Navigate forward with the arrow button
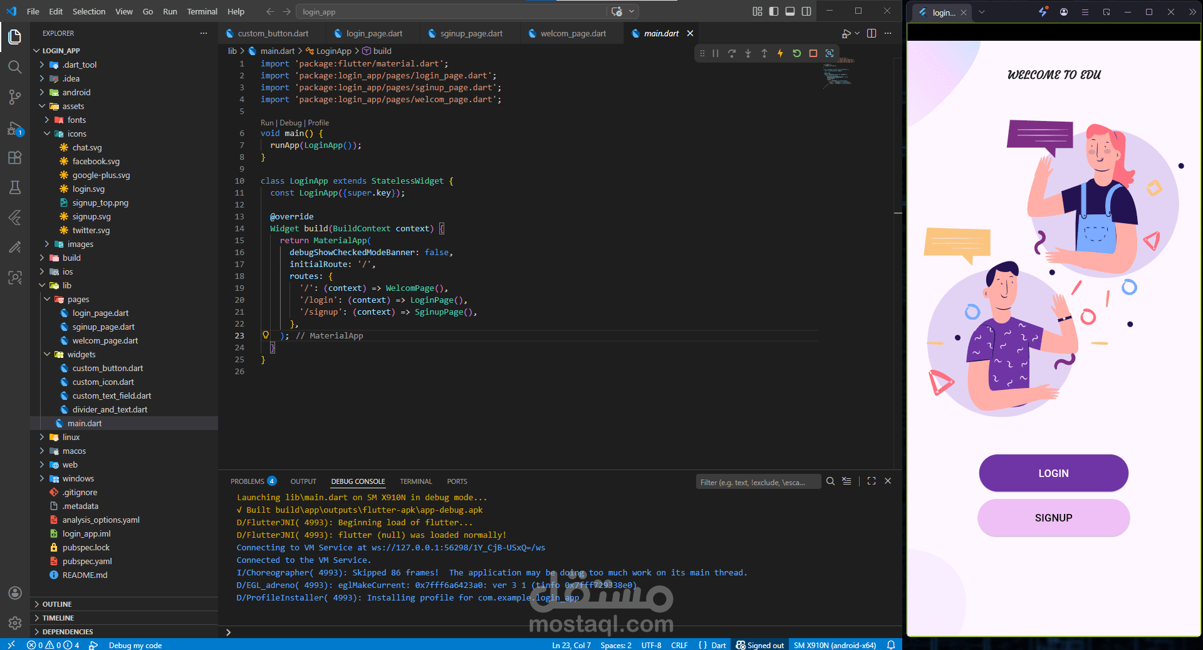1203x650 pixels. click(286, 11)
